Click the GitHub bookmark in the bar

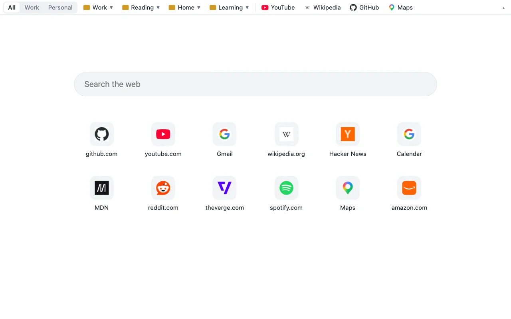point(364,8)
